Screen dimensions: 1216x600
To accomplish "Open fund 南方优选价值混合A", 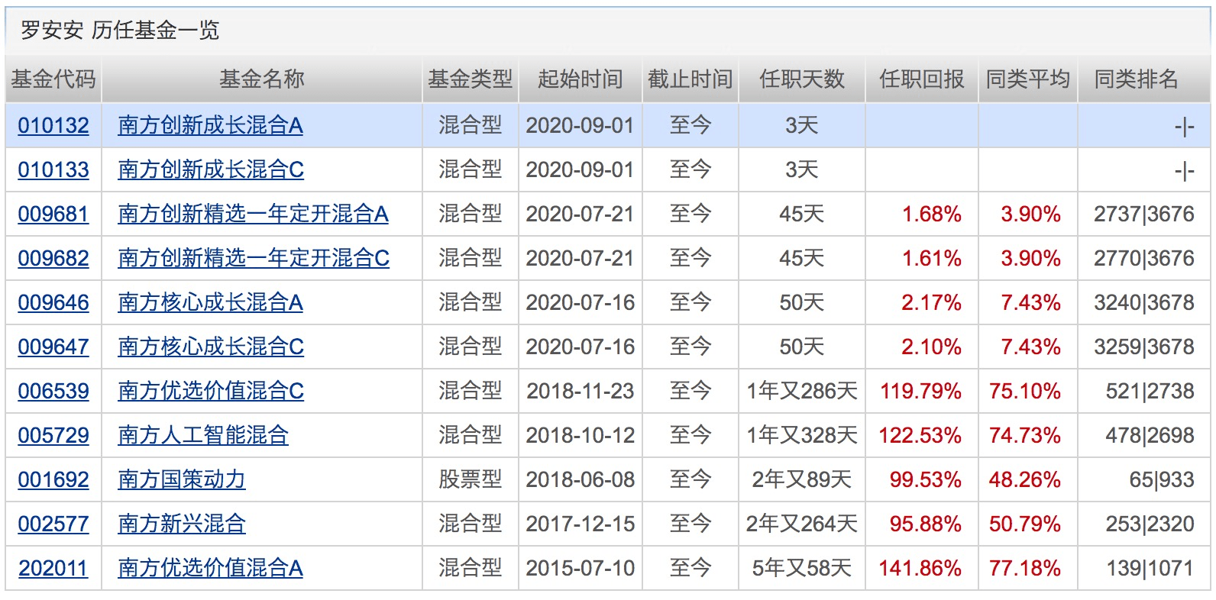I will (x=210, y=568).
